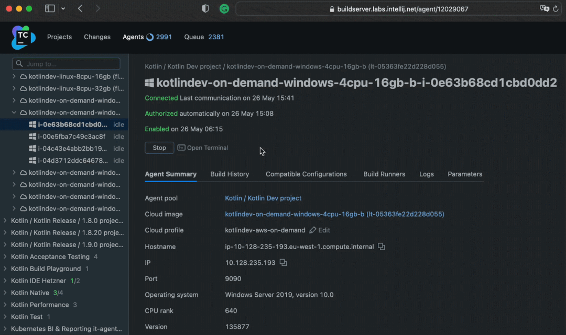
Task: Go to Projects in top navigation
Action: pyautogui.click(x=60, y=37)
